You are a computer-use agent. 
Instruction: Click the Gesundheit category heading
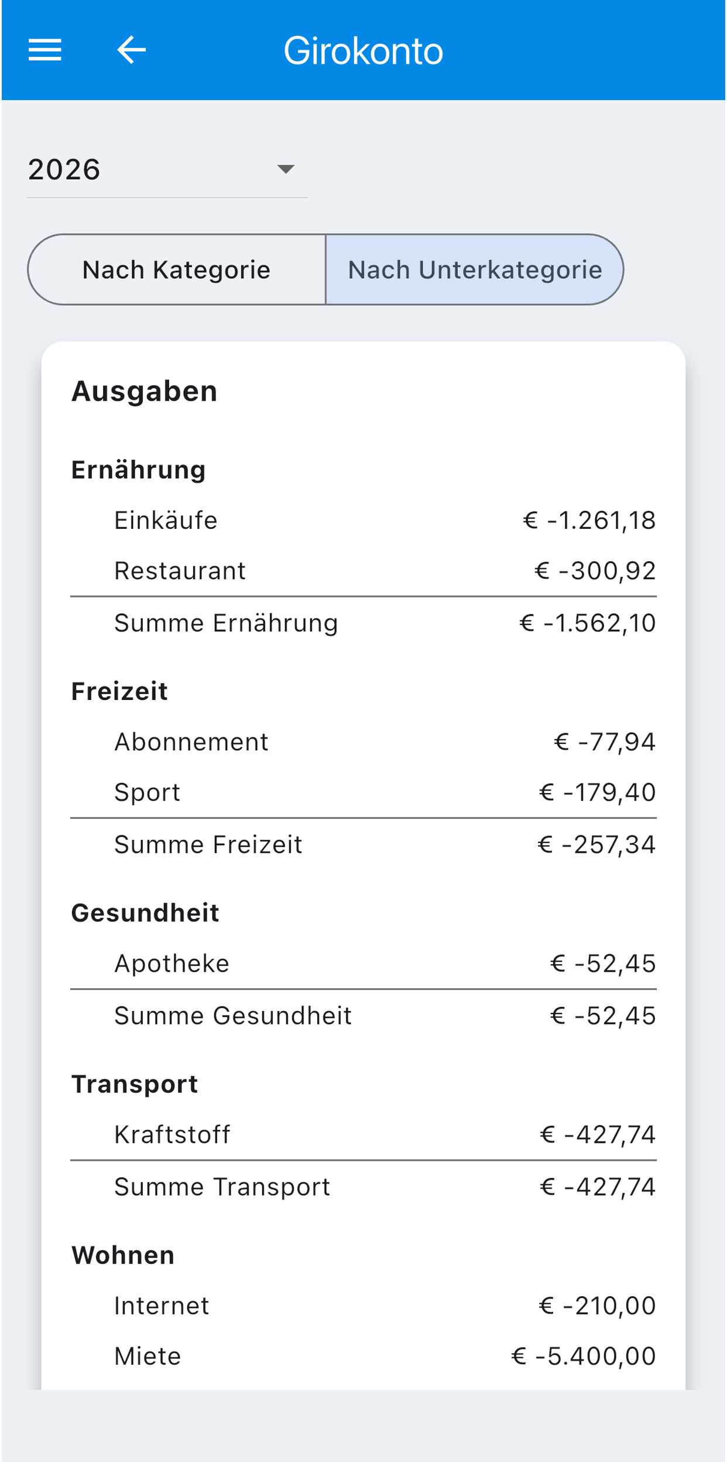pos(145,913)
